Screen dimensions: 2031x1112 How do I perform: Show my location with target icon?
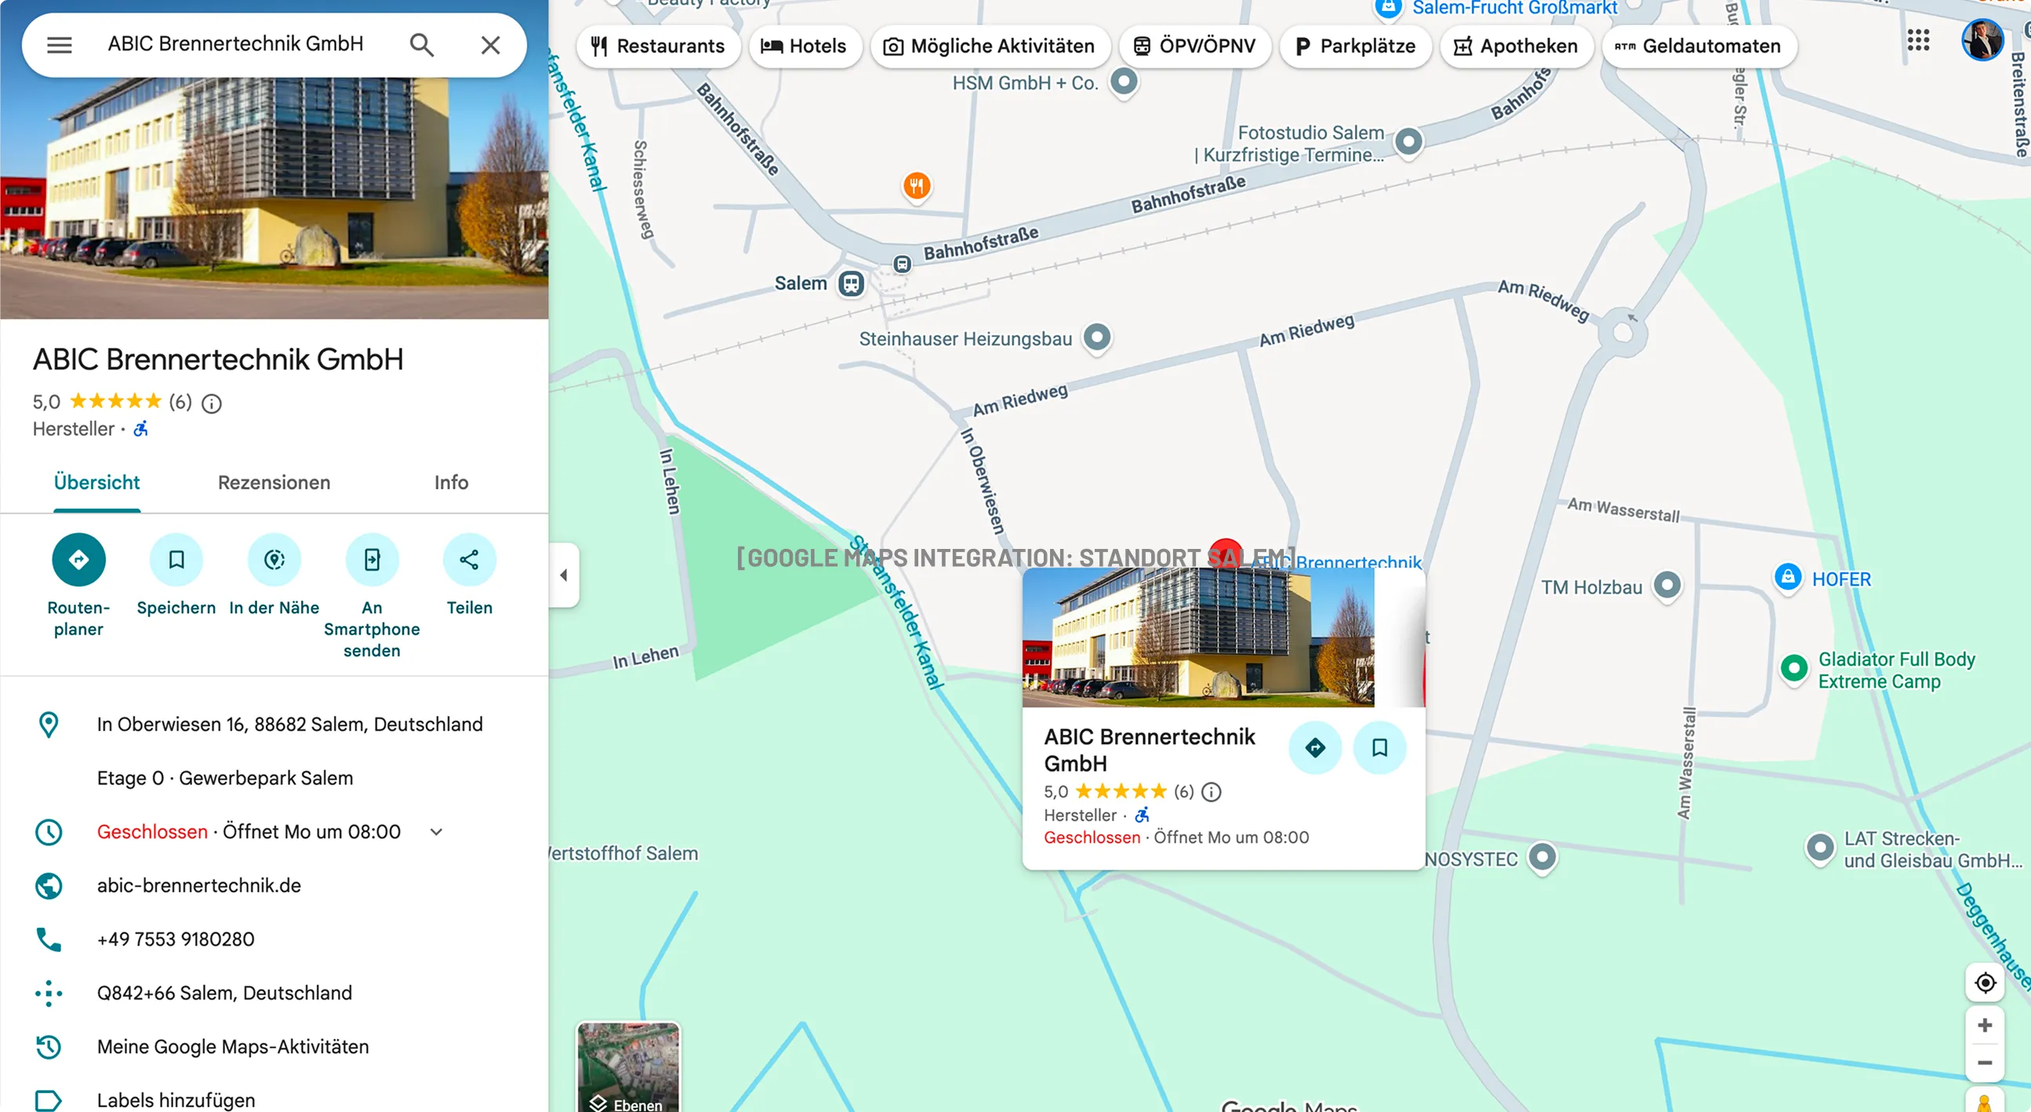1985,983
